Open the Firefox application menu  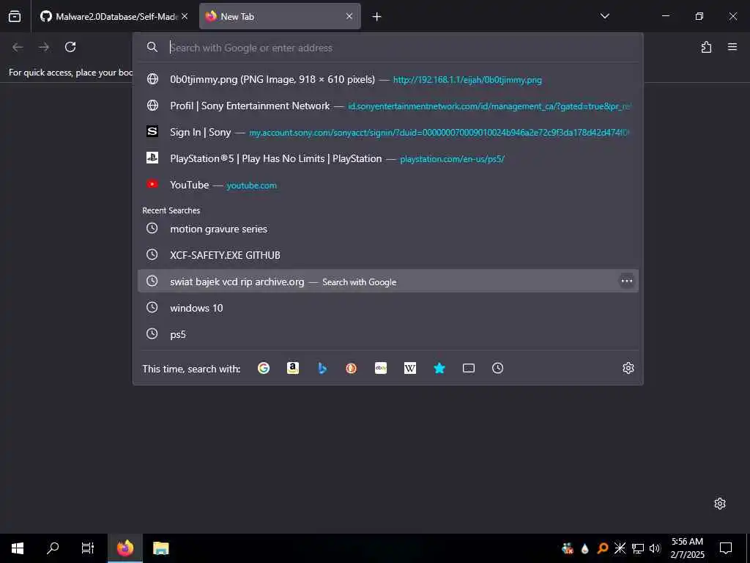pos(732,47)
